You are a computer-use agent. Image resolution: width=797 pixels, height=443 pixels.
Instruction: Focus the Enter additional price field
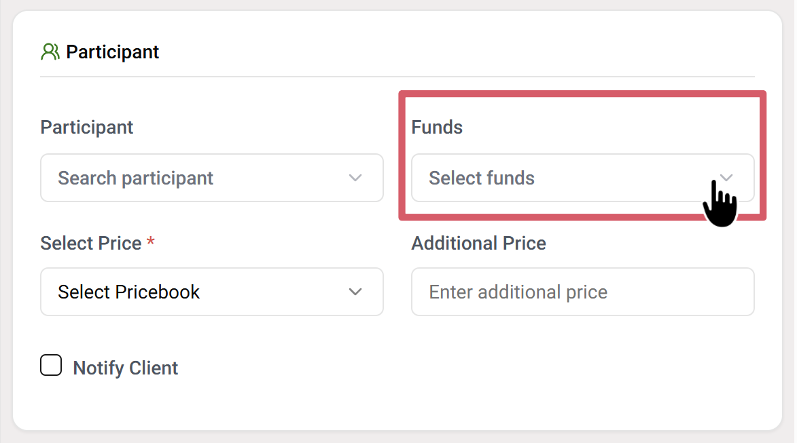click(582, 292)
